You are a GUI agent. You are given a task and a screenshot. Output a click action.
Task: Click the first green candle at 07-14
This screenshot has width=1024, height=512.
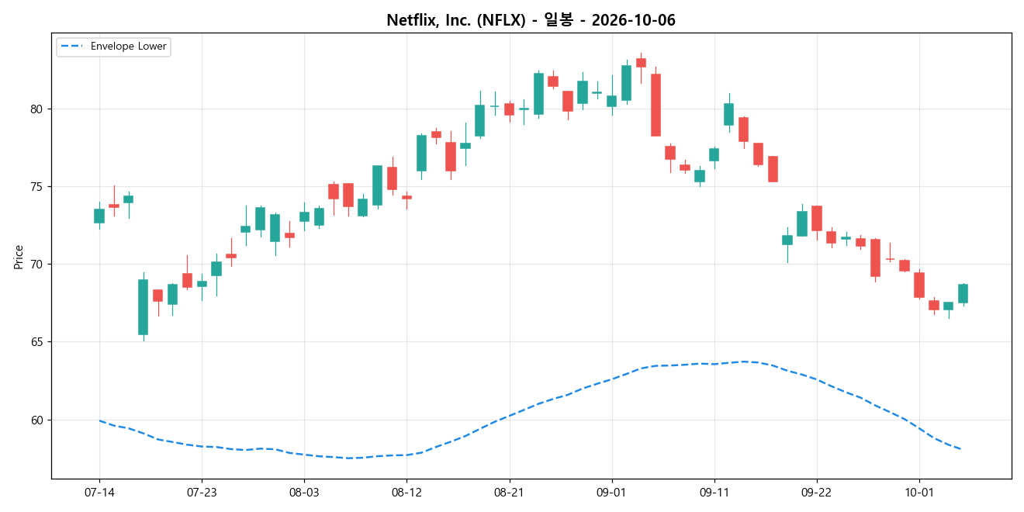pyautogui.click(x=99, y=216)
